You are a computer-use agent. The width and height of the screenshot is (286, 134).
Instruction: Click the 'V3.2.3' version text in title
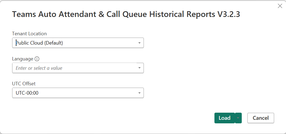(229, 14)
